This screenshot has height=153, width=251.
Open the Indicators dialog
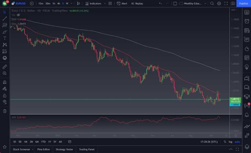(x=93, y=4)
